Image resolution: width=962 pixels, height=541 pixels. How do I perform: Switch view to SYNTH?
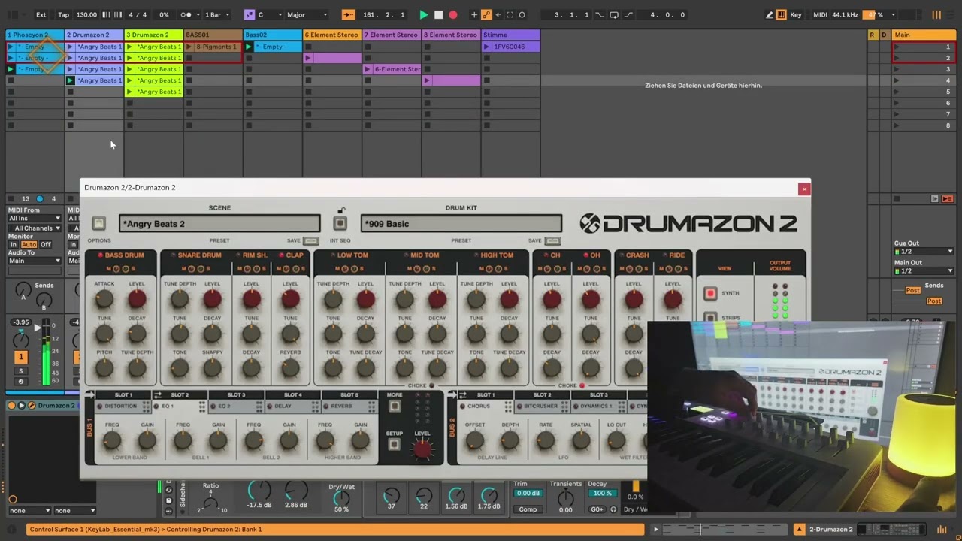710,293
